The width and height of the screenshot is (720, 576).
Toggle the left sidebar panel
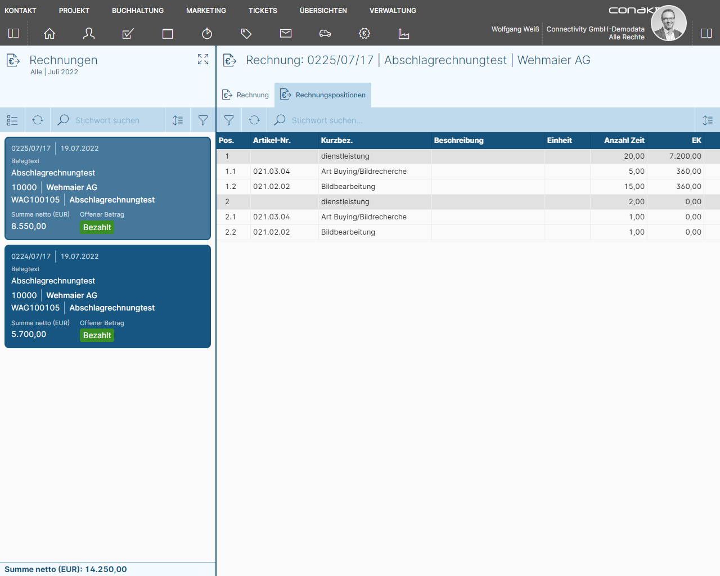click(x=13, y=34)
